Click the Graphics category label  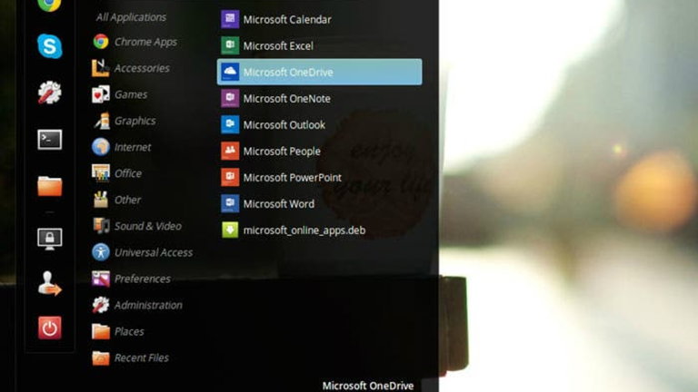pos(135,121)
